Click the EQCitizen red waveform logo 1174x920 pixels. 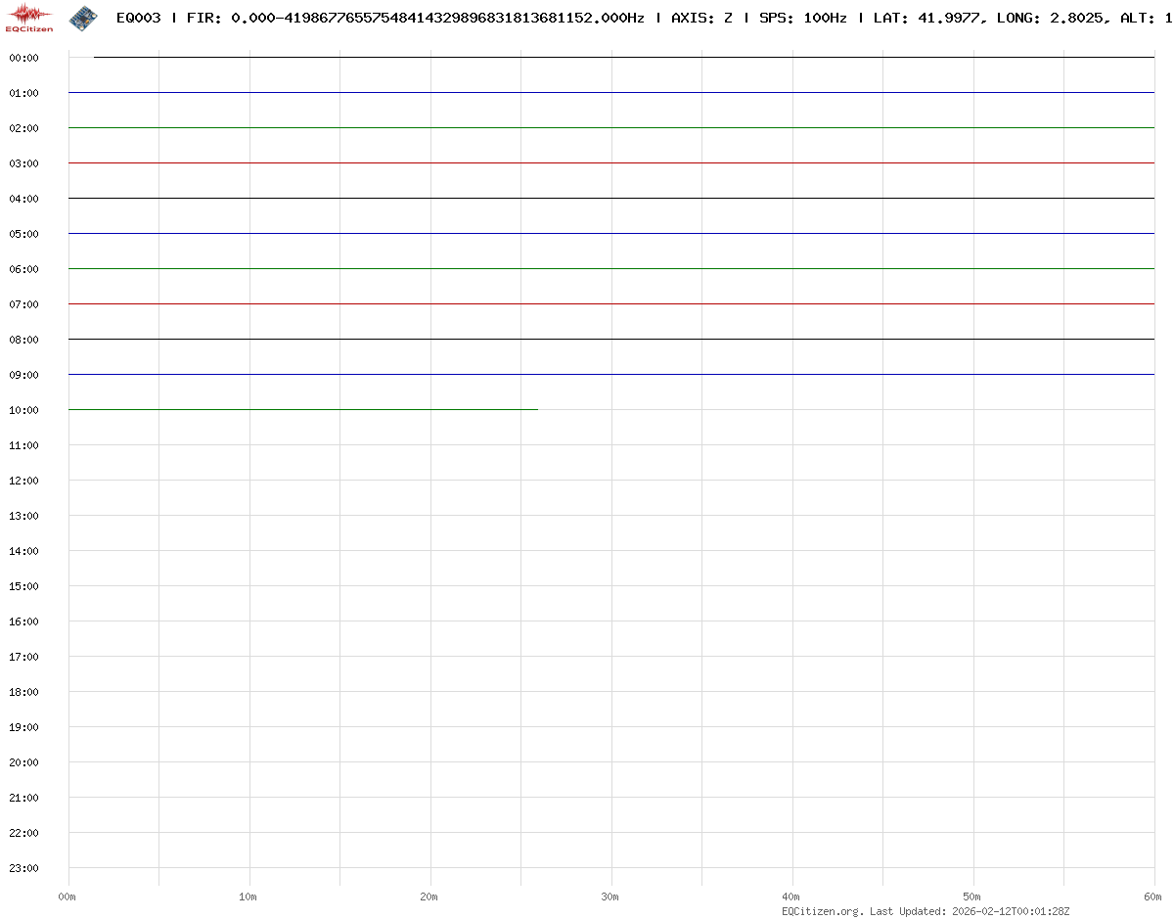(29, 17)
